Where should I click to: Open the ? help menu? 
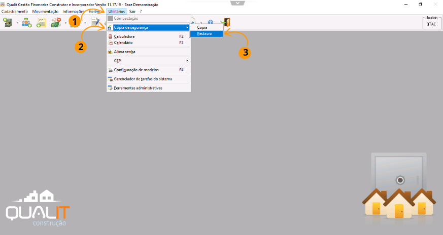tap(141, 12)
